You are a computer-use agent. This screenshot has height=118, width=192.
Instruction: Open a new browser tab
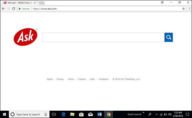pos(42,3)
